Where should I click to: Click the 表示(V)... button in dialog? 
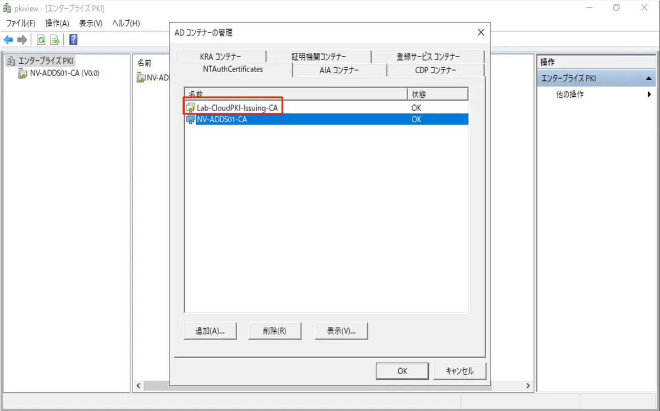coord(341,331)
